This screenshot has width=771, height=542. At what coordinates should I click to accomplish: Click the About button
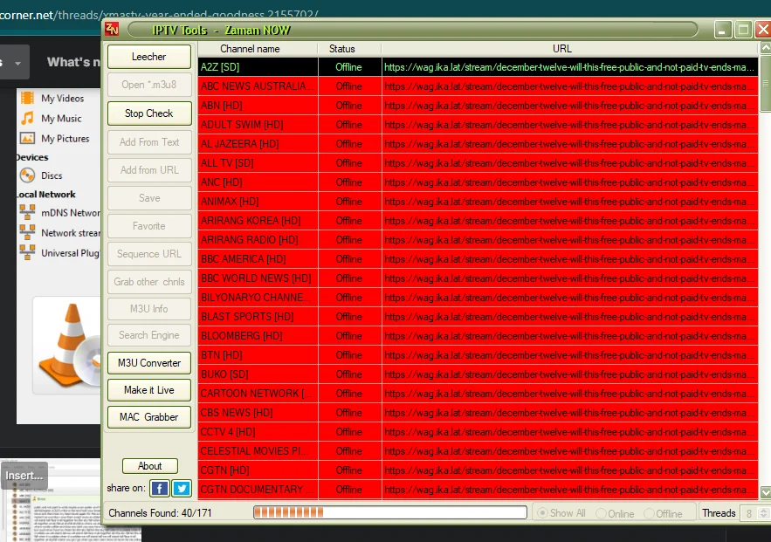click(x=150, y=466)
